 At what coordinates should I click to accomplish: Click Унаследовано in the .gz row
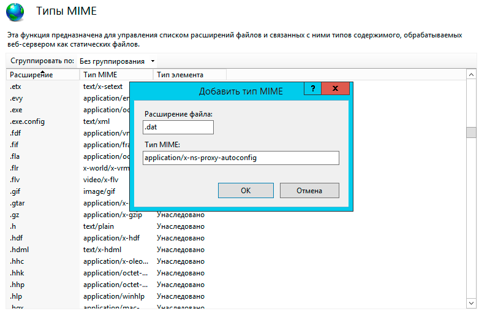(x=181, y=215)
